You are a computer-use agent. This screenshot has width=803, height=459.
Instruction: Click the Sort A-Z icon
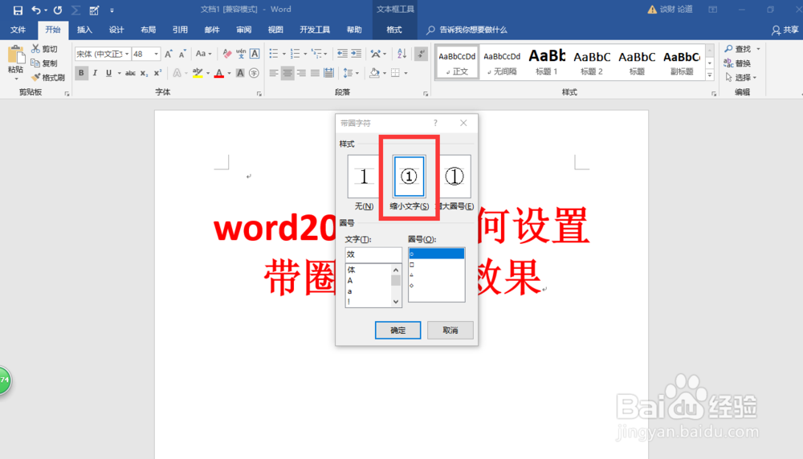coord(402,54)
